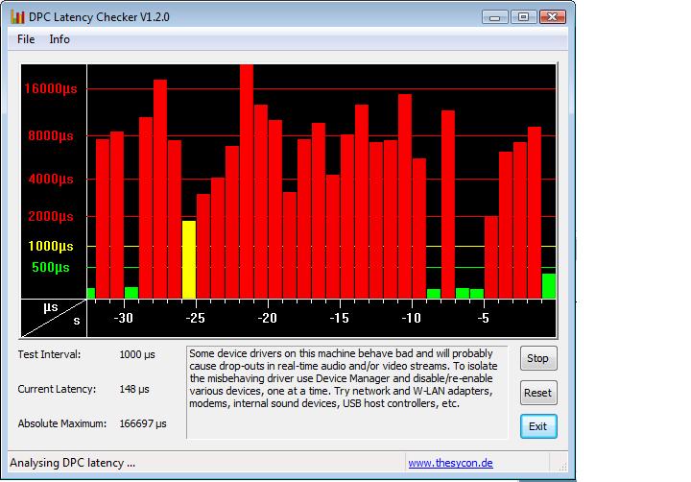Click the -25 time axis label
The height and width of the screenshot is (482, 691).
coord(195,318)
